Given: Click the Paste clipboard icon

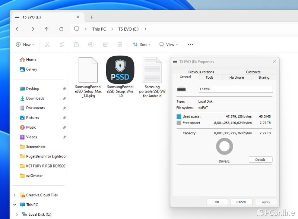Looking at the screenshot, I should click(76, 44).
